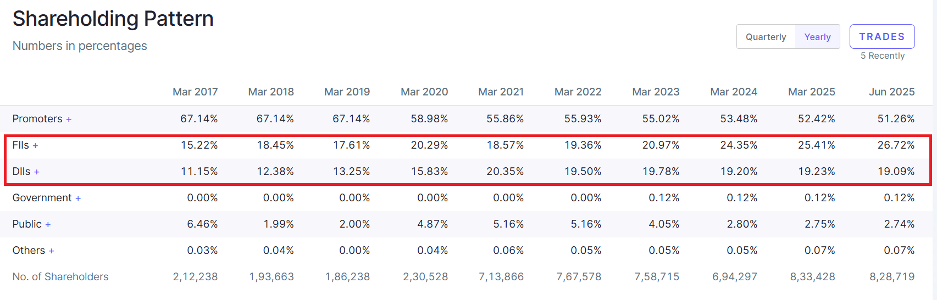The width and height of the screenshot is (937, 300).
Task: Click the FIIs row label
Action: [20, 145]
